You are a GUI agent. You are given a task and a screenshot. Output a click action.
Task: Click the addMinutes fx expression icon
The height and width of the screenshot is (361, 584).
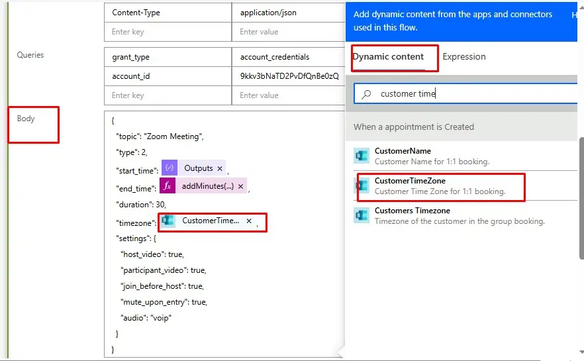168,186
